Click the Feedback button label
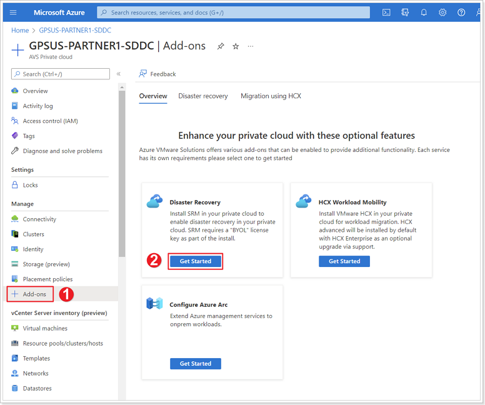 point(163,74)
